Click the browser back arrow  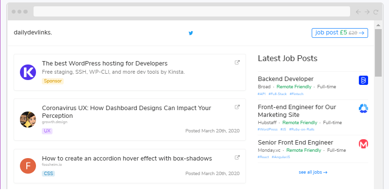[x=358, y=12]
